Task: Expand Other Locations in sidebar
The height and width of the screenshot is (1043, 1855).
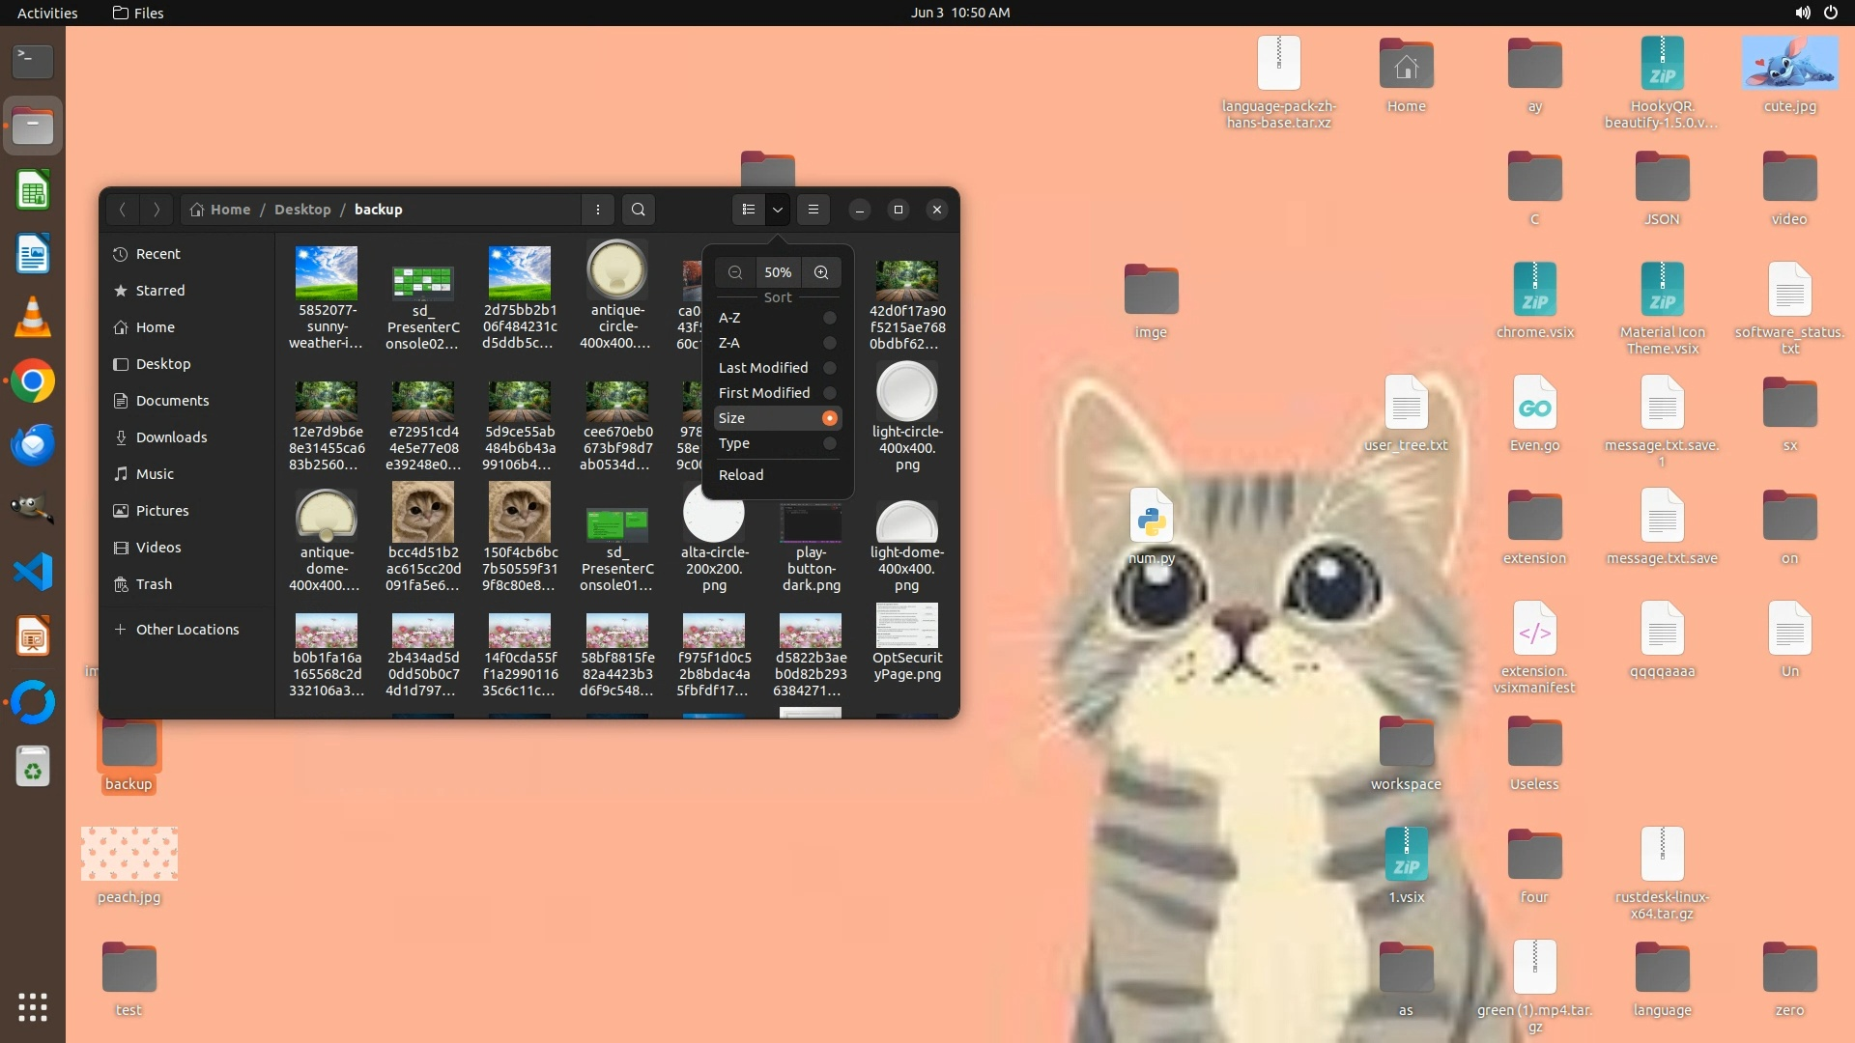Action: (x=186, y=630)
